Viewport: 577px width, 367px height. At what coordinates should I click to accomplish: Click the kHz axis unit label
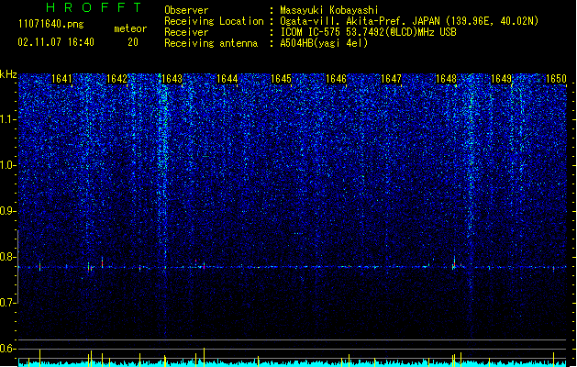coord(8,74)
